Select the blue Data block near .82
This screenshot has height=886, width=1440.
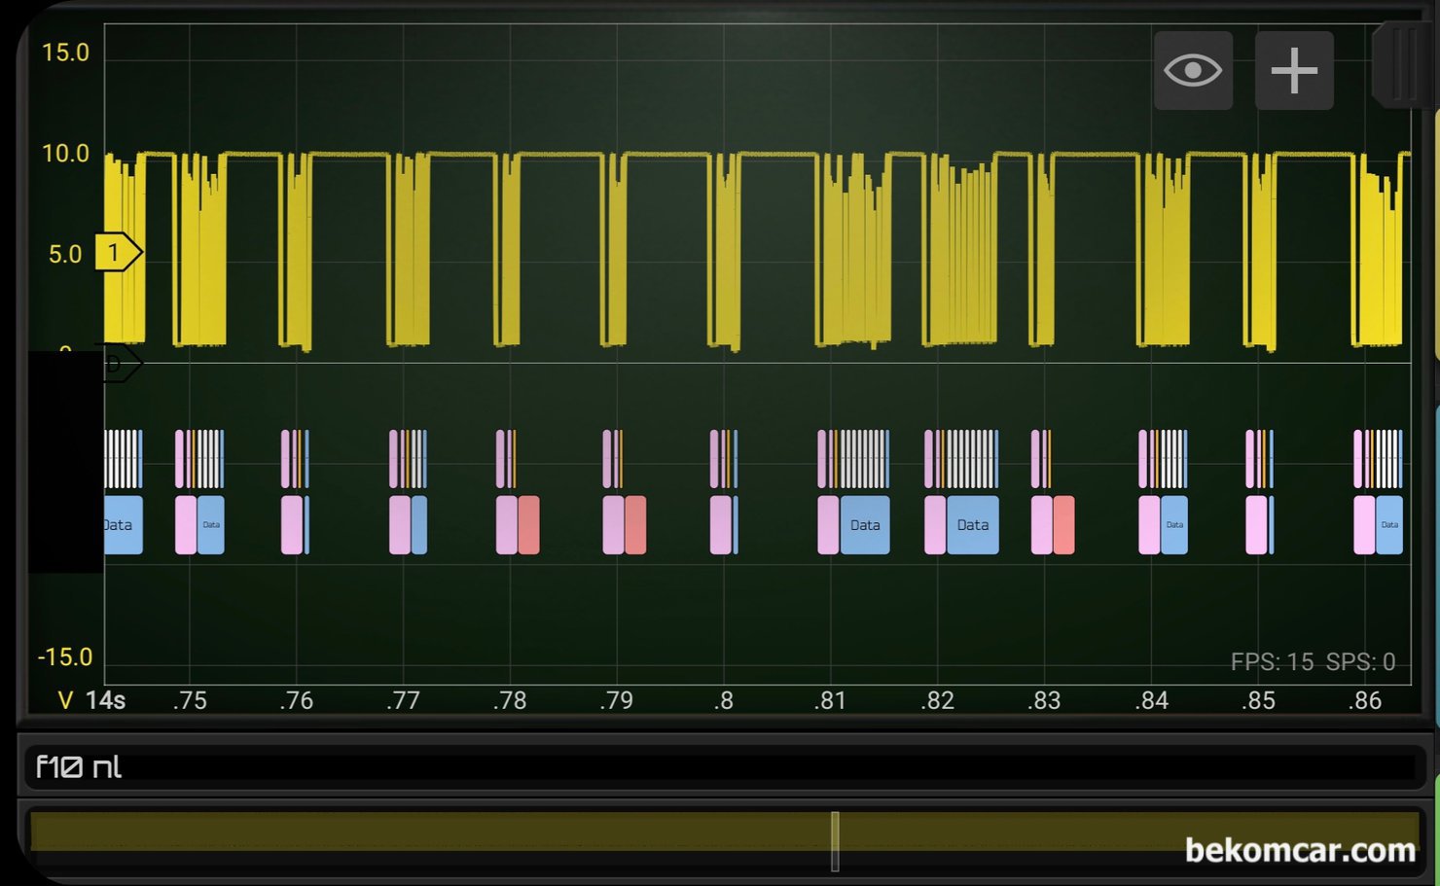(x=973, y=525)
